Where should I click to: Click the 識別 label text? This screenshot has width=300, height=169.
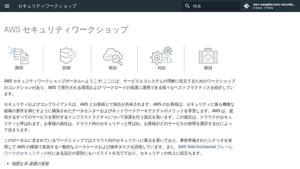tap(19, 68)
